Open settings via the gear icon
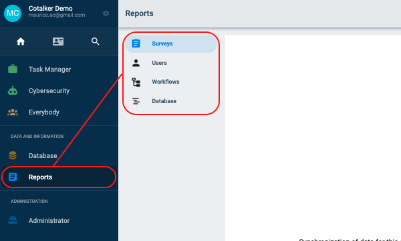The width and height of the screenshot is (401, 241). pyautogui.click(x=106, y=13)
